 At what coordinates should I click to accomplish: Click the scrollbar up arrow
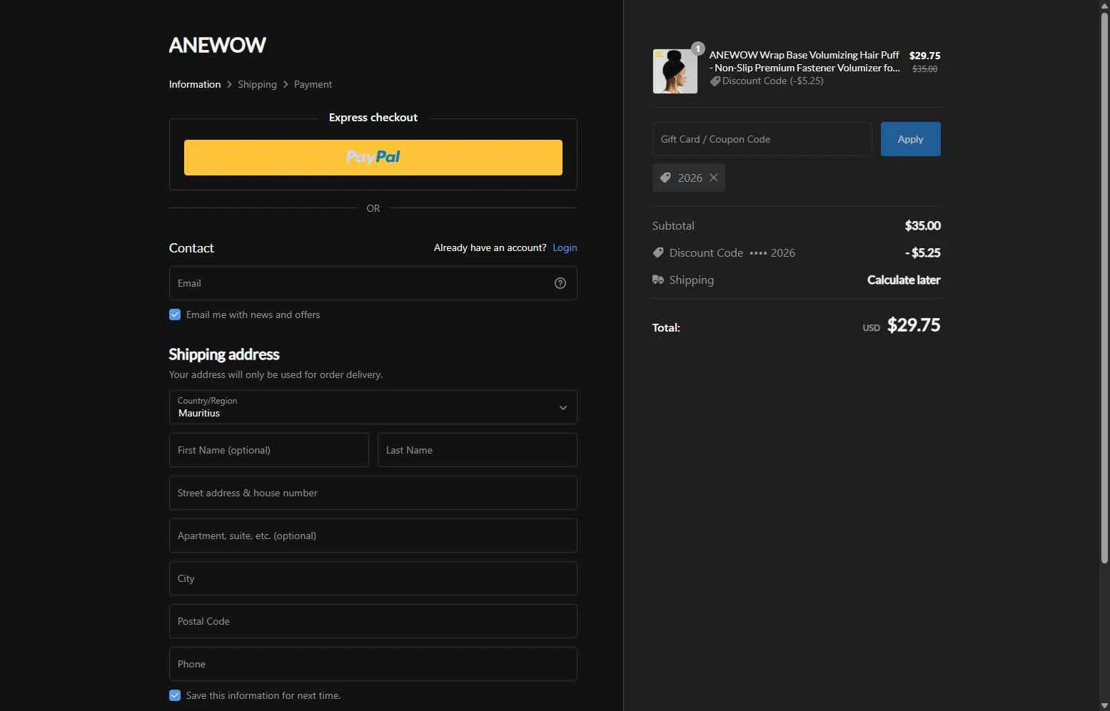1104,5
